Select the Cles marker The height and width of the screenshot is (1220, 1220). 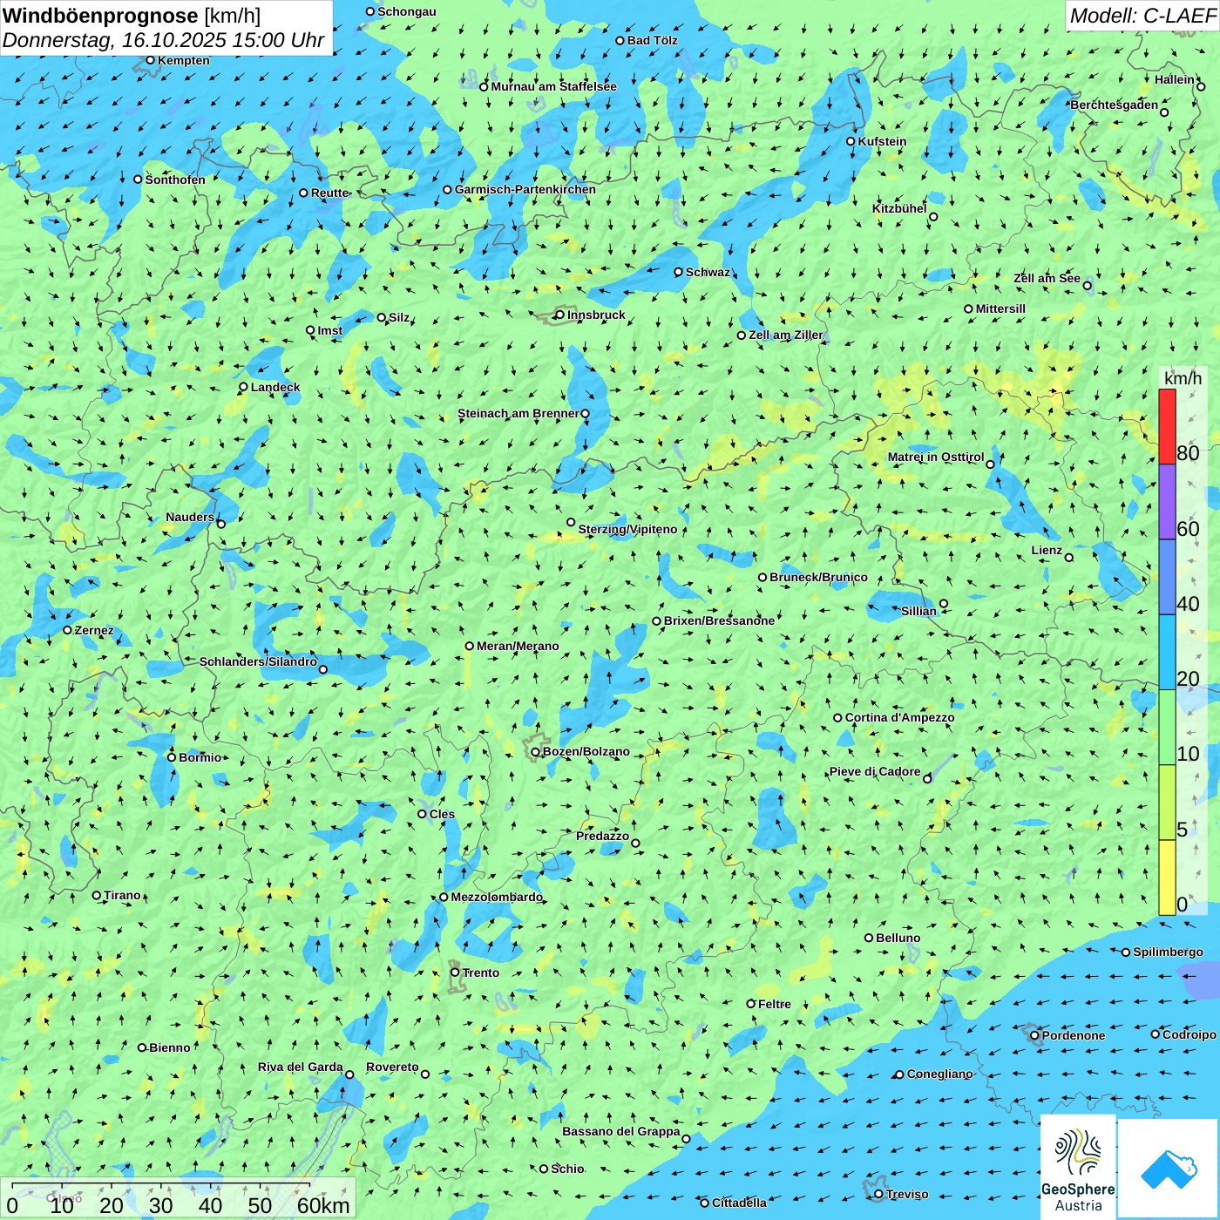coord(423,814)
